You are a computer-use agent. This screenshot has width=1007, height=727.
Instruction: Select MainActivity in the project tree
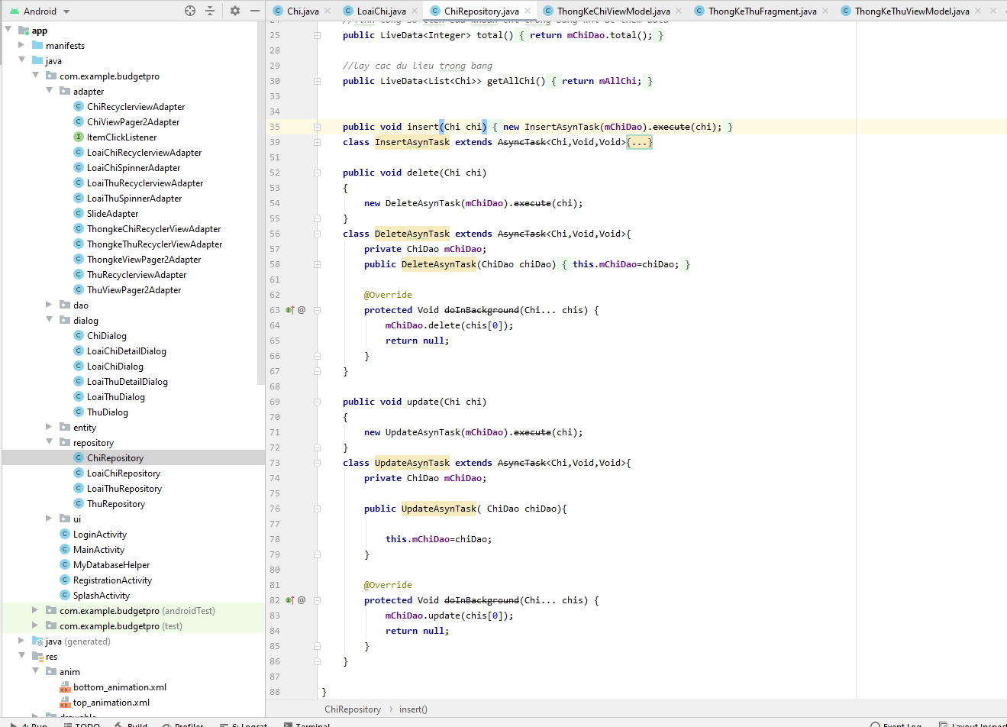coord(98,549)
